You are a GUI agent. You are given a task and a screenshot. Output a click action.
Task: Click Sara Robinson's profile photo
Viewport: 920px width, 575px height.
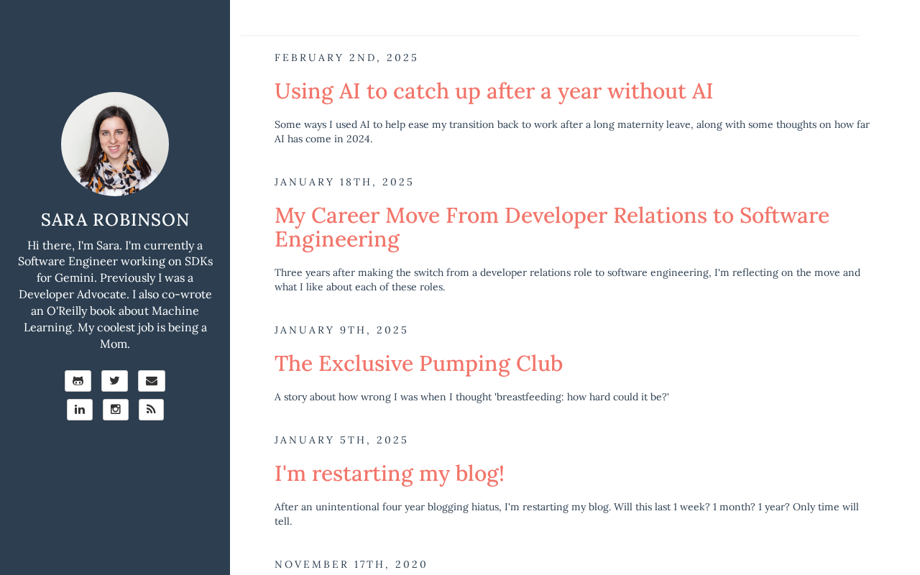pos(115,144)
